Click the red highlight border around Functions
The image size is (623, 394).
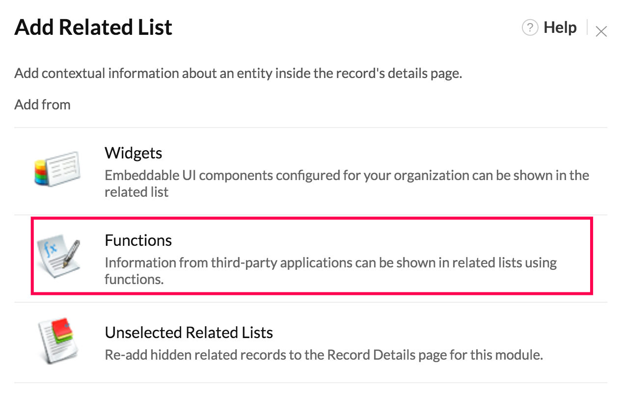click(312, 256)
